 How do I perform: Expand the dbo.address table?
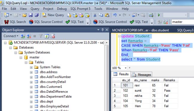click(x=31, y=72)
